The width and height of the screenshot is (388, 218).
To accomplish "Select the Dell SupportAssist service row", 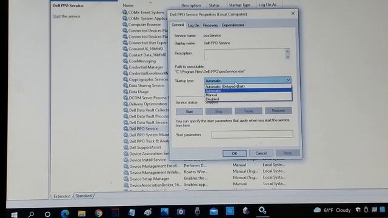I will [145, 147].
